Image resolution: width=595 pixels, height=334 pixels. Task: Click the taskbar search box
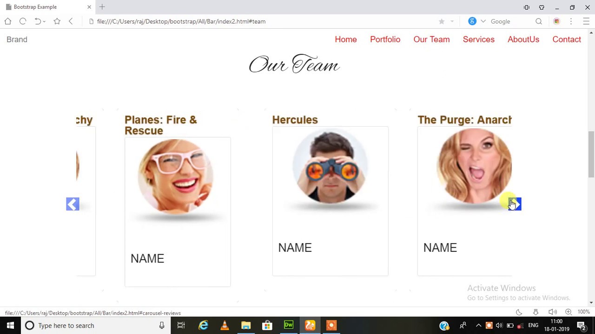click(95, 326)
